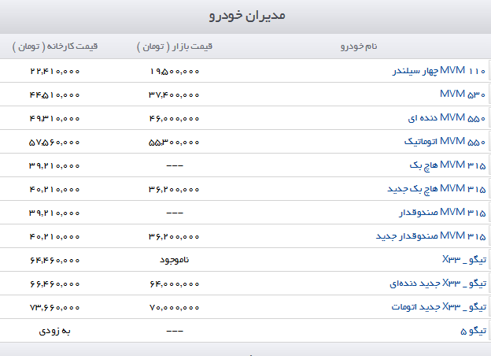The width and height of the screenshot is (491, 356).
Task: Open the تیگو ۵ car link
Action: pyautogui.click(x=473, y=331)
